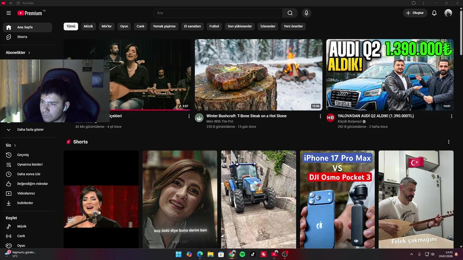Go to Ana Sayfa in sidebar
463x260 pixels.
click(27, 27)
